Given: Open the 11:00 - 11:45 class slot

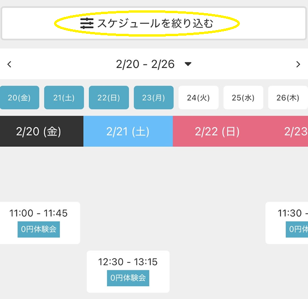Looking at the screenshot, I should [x=38, y=214].
